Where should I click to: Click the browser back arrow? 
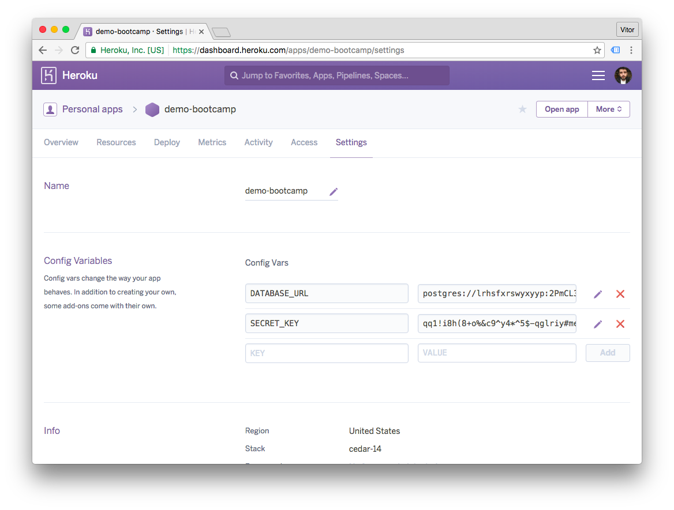point(43,50)
